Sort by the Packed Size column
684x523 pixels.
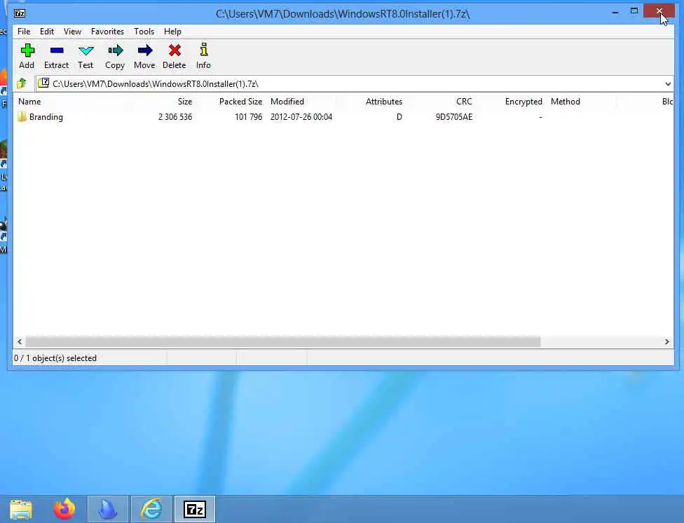(241, 101)
